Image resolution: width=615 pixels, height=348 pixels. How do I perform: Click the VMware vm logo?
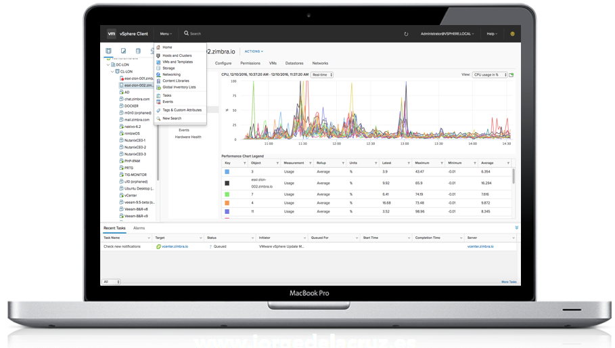pos(112,34)
